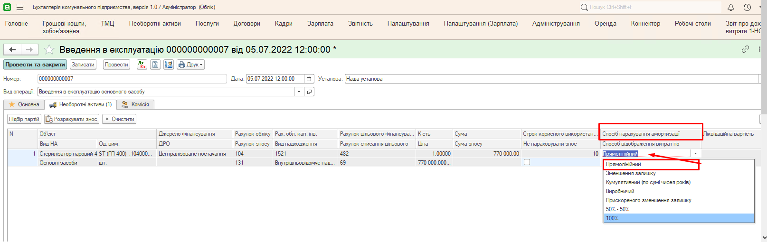Image resolution: width=767 pixels, height=242 pixels.
Task: Open the main hamburger menu
Action: [x=20, y=7]
